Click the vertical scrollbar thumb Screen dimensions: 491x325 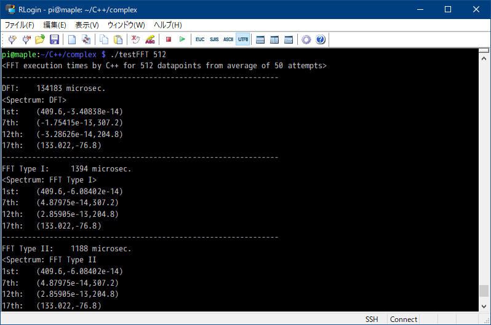click(x=484, y=291)
